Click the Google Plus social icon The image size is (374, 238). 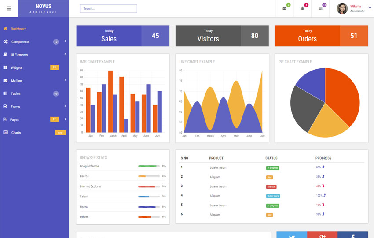322,235
